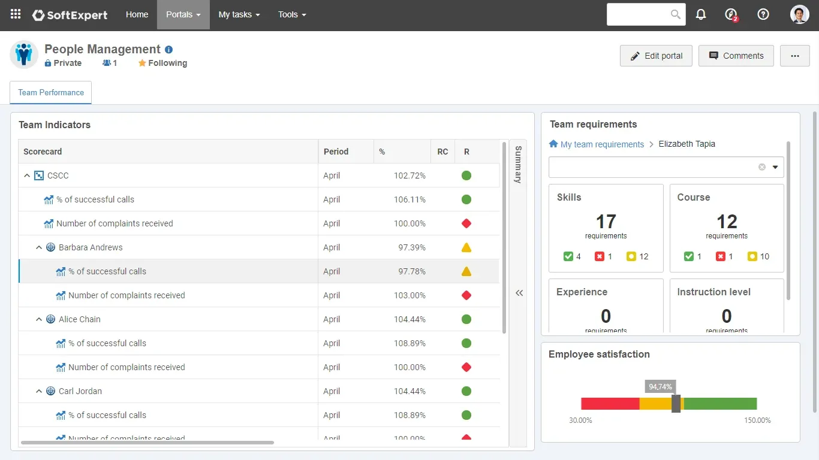
Task: Click the SoftExpert logo
Action: point(70,15)
